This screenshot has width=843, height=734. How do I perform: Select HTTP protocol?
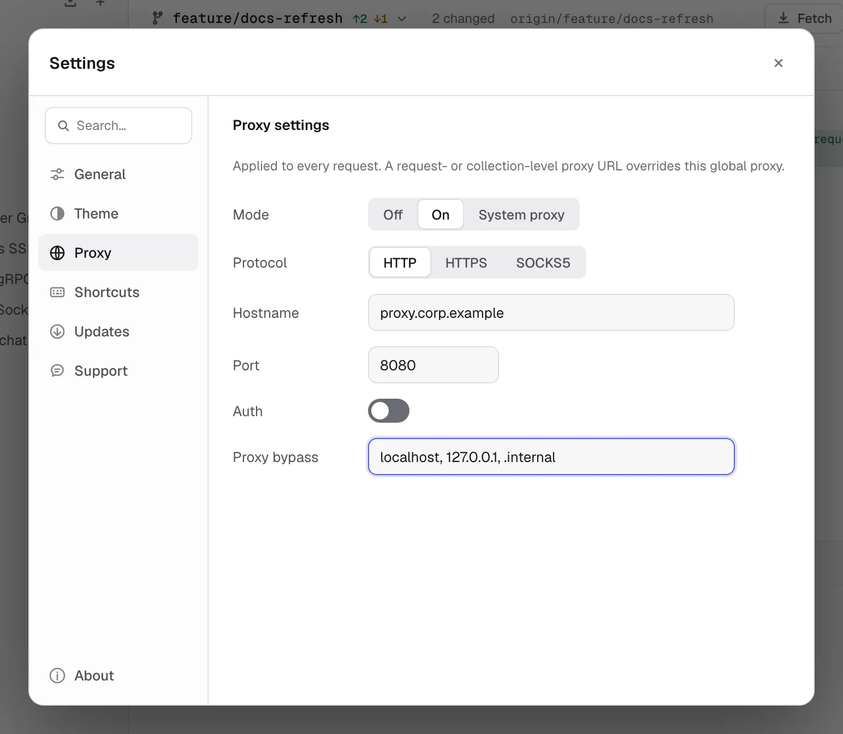coord(400,263)
